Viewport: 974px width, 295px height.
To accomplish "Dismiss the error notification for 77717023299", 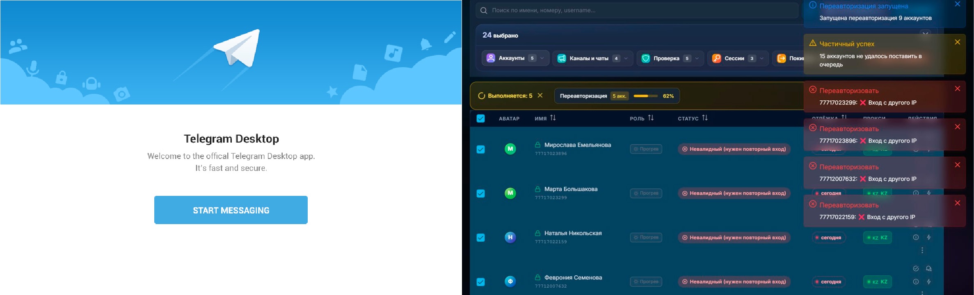I will pyautogui.click(x=958, y=89).
